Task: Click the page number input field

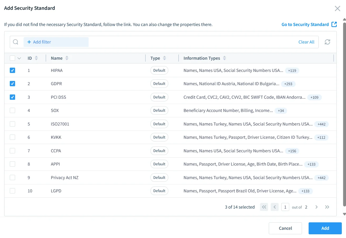Action: pyautogui.click(x=285, y=207)
